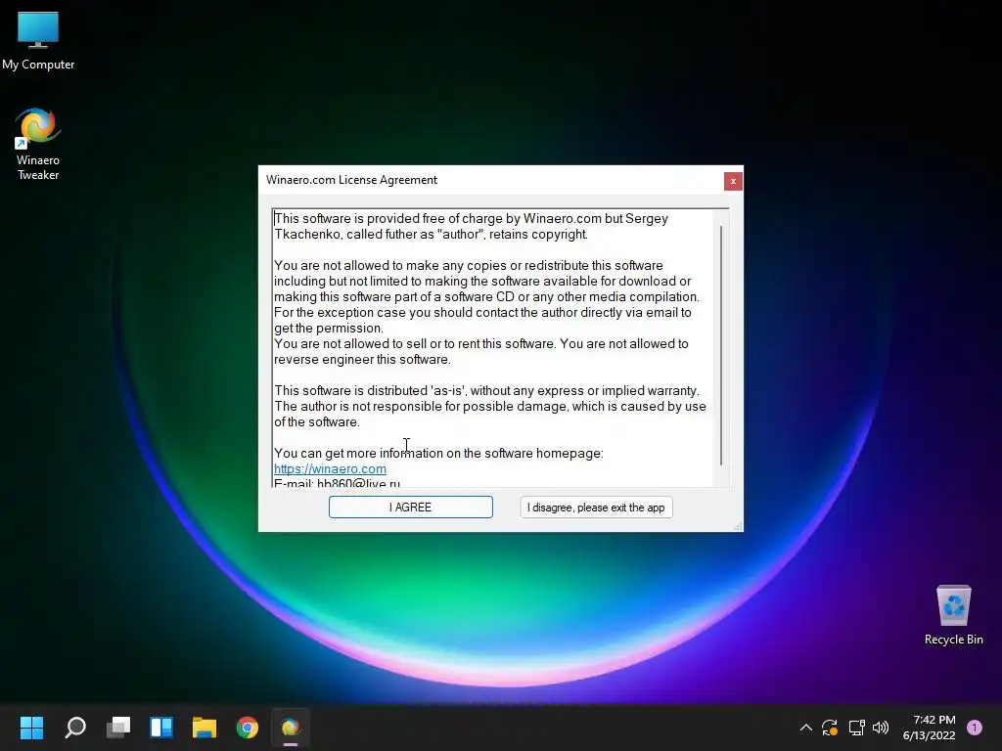Open the Widgets taskbar icon
Screen dimensions: 1002x751
(161, 728)
